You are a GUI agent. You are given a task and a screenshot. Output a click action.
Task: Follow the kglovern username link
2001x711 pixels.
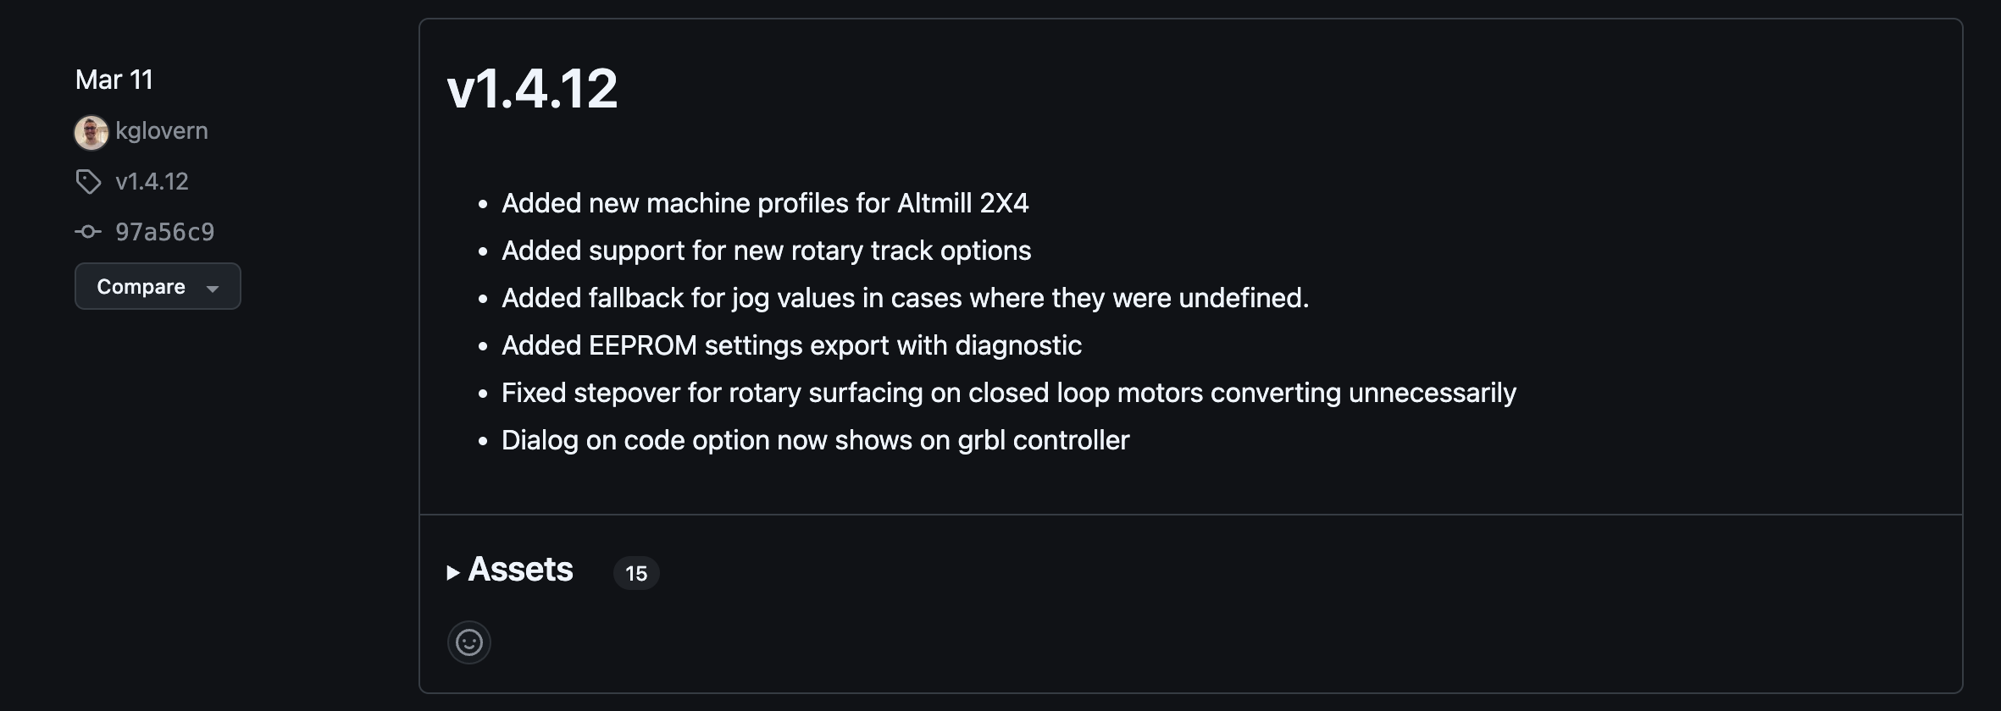tap(161, 131)
